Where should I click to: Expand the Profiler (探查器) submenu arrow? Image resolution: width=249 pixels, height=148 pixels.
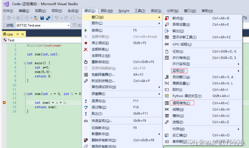coord(159,94)
